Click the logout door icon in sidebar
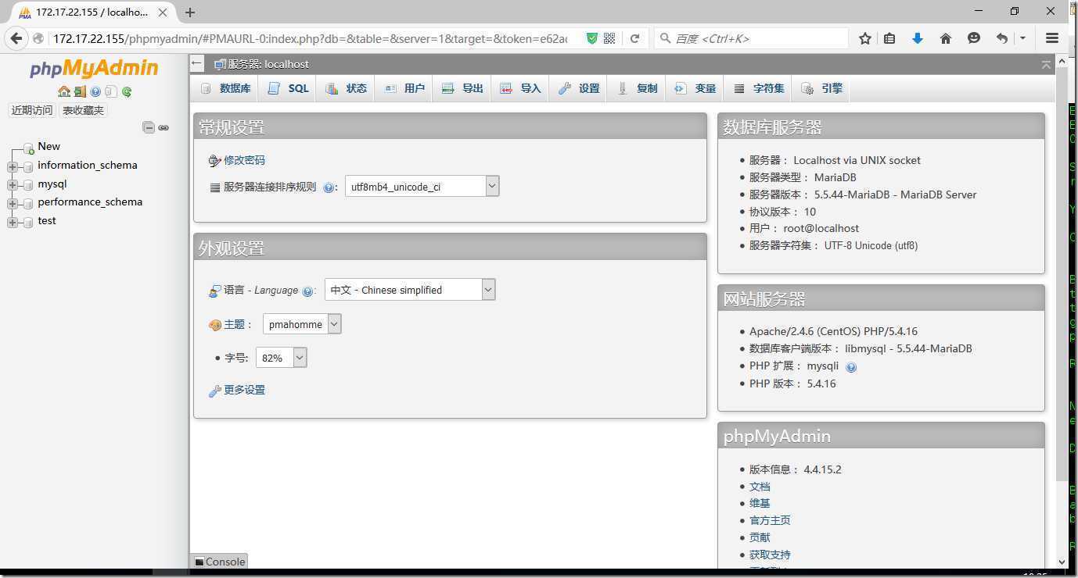Image resolution: width=1078 pixels, height=578 pixels. click(x=80, y=91)
